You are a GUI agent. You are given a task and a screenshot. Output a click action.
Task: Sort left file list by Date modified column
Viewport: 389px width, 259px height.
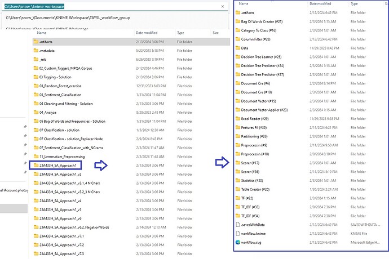click(x=147, y=33)
